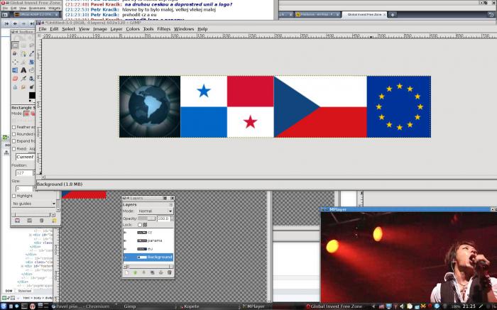The width and height of the screenshot is (497, 310).
Task: Select the cz layer row
Action: point(148,233)
